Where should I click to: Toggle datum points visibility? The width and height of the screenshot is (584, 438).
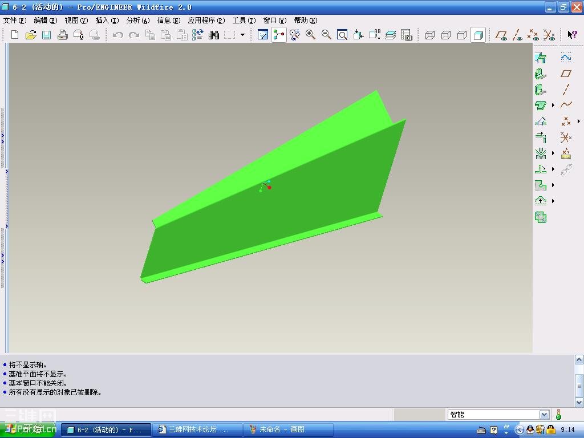(x=533, y=35)
